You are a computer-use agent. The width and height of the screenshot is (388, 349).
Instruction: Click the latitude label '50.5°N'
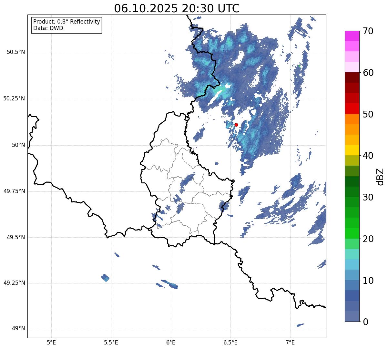click(16, 52)
